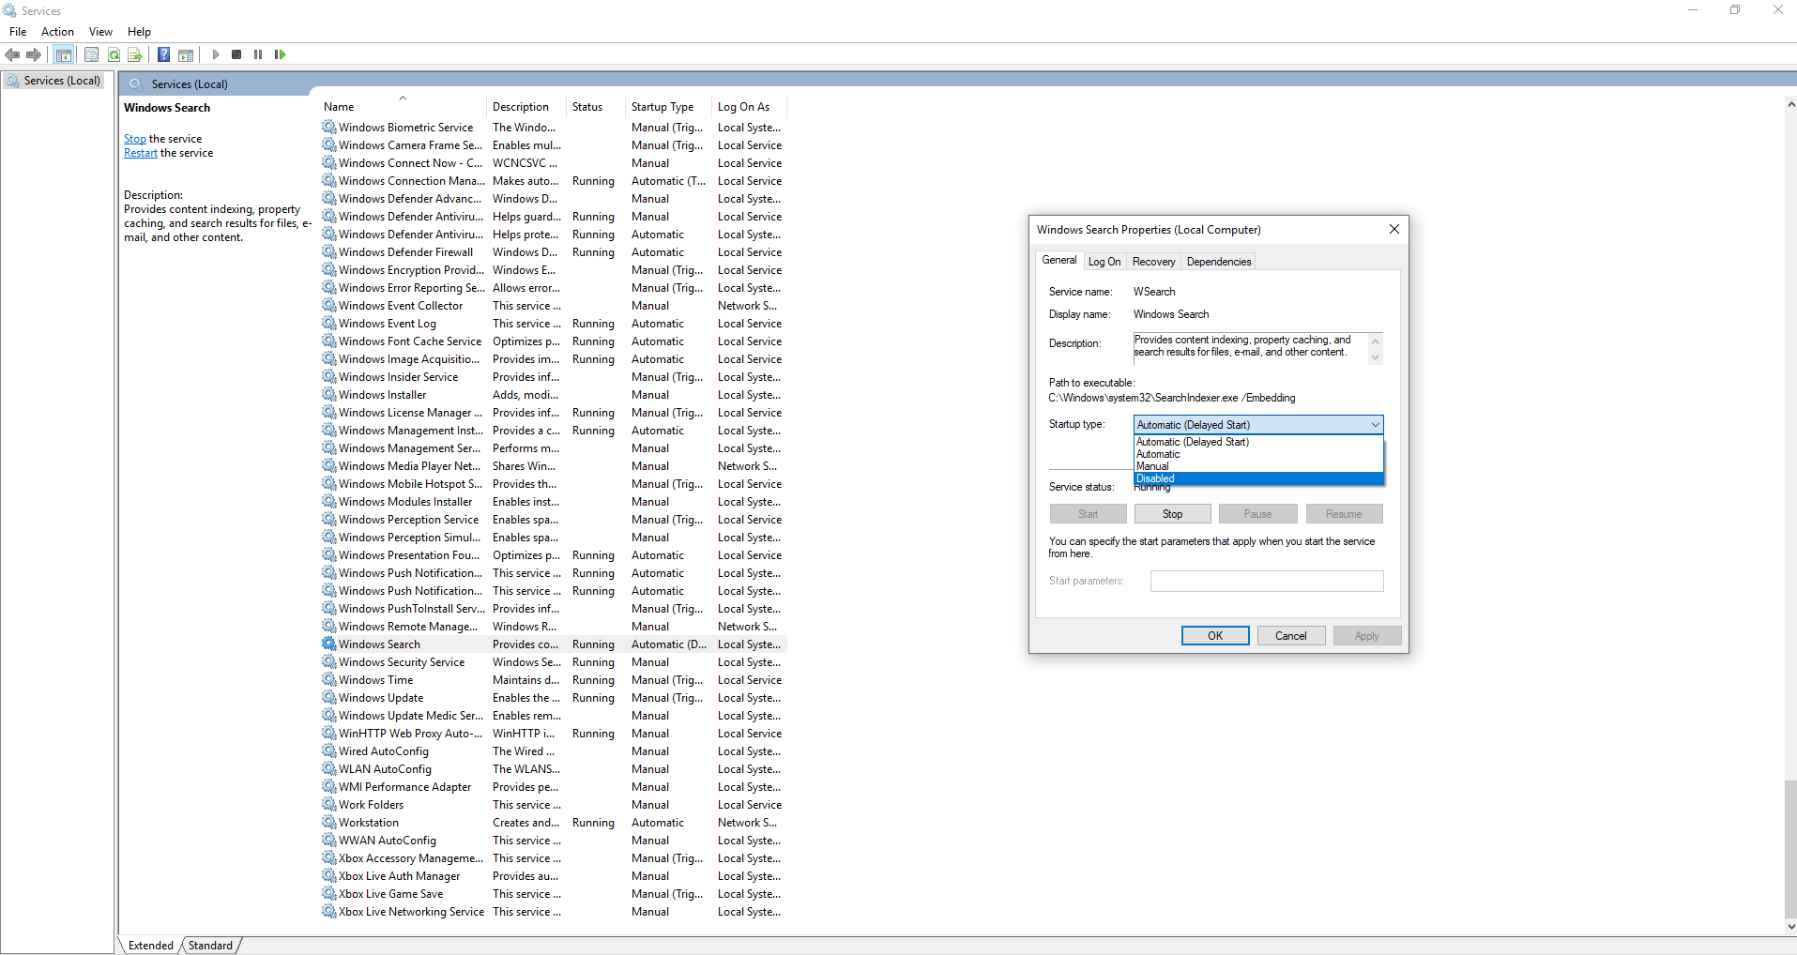Screen dimensions: 1797x955
Task: Click Services app icon in title bar
Action: [9, 10]
